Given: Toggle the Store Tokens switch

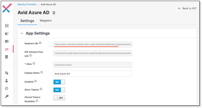Looking at the screenshot, I should (59, 90).
